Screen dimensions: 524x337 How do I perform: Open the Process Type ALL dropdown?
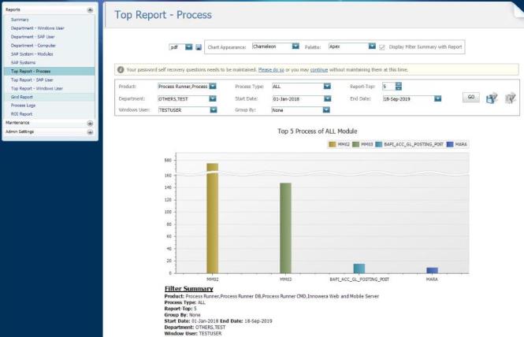pyautogui.click(x=327, y=86)
